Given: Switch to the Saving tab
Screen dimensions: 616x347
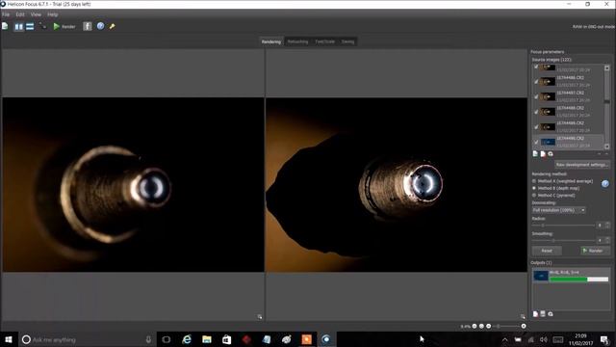Looking at the screenshot, I should pos(347,41).
